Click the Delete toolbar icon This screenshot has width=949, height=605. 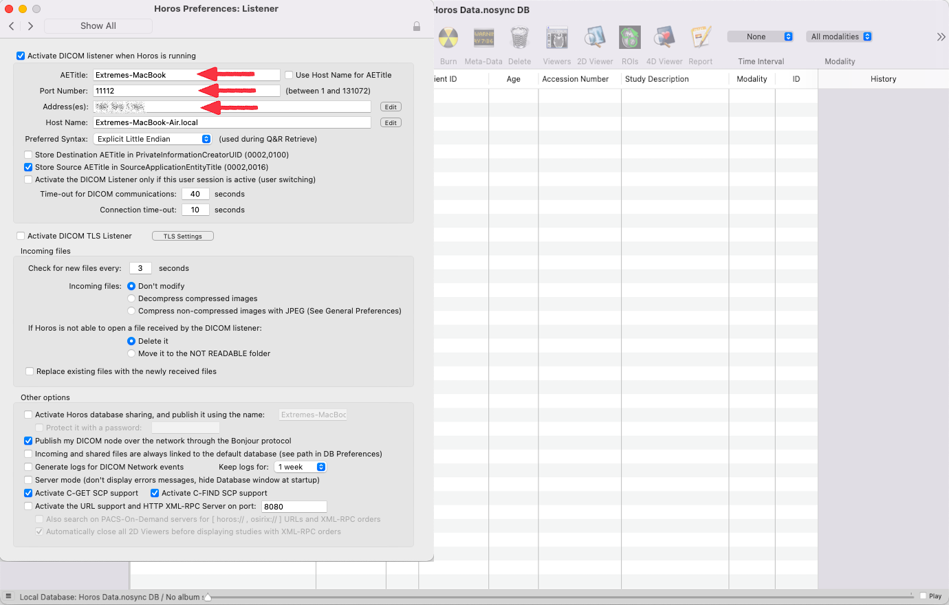tap(520, 37)
